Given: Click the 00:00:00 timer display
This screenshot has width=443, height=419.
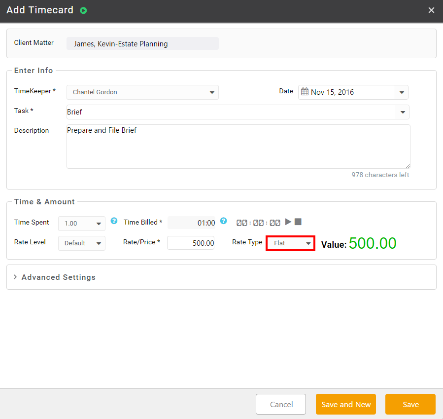Looking at the screenshot, I should pyautogui.click(x=258, y=223).
